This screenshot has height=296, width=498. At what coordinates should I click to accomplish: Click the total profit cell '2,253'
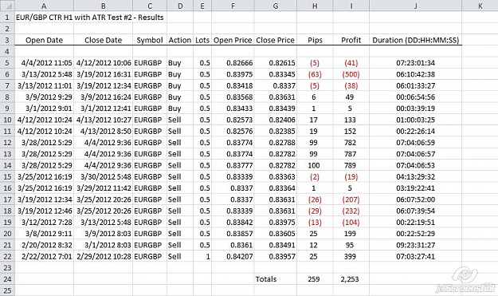[x=351, y=279]
